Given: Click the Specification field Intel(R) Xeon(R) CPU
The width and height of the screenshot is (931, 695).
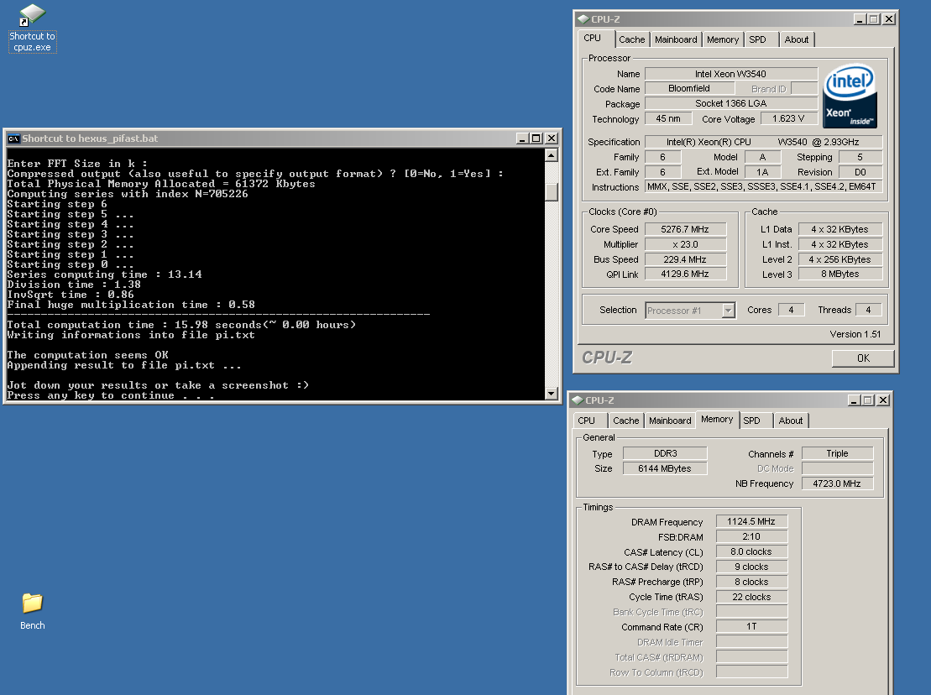Looking at the screenshot, I should 764,142.
